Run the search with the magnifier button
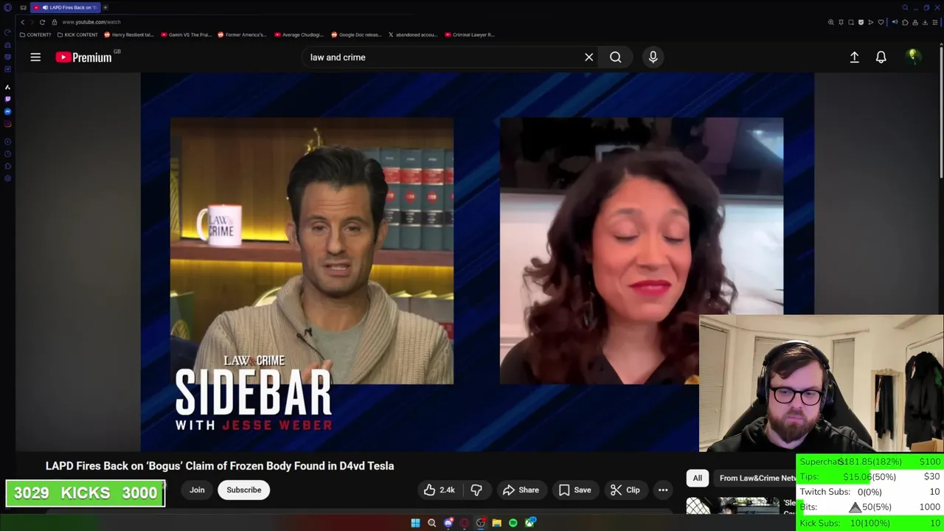The image size is (944, 531). 615,57
